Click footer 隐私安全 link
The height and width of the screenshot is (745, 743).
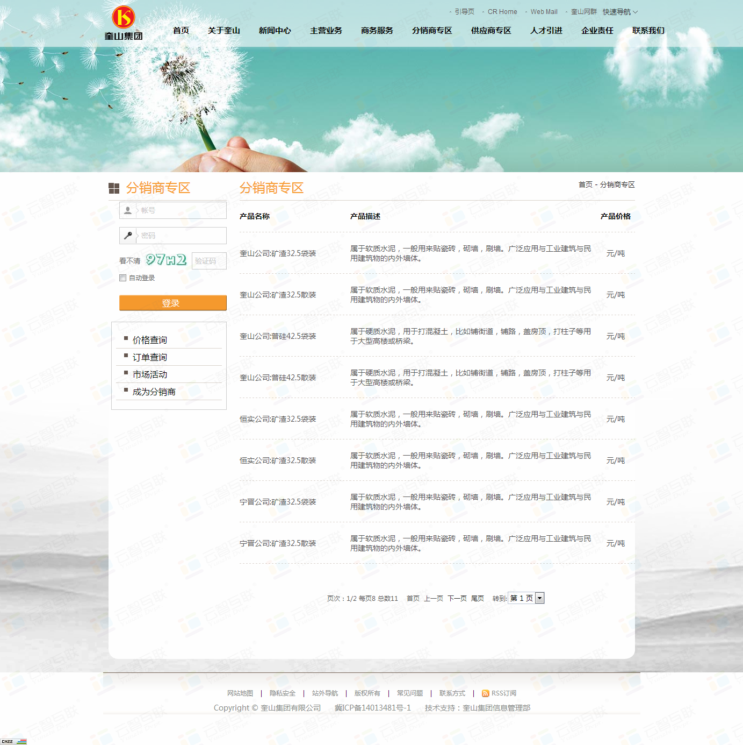tap(283, 693)
